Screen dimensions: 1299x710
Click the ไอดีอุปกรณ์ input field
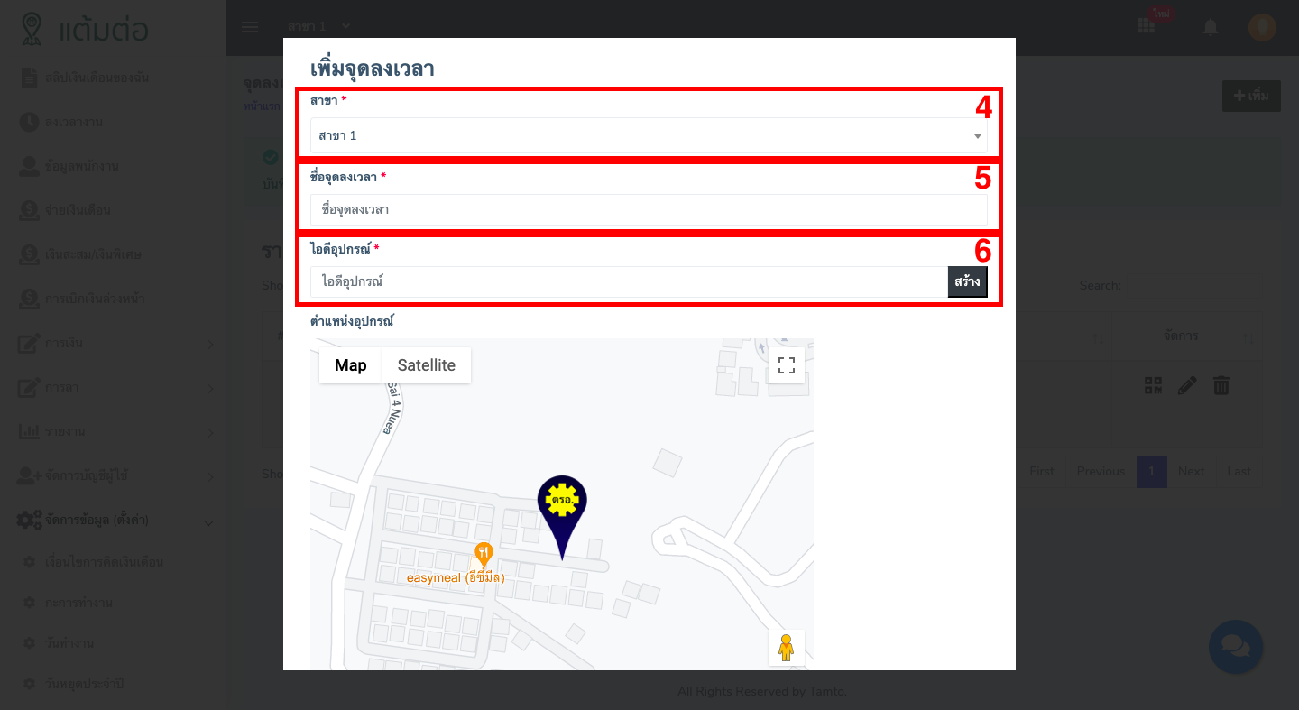628,281
